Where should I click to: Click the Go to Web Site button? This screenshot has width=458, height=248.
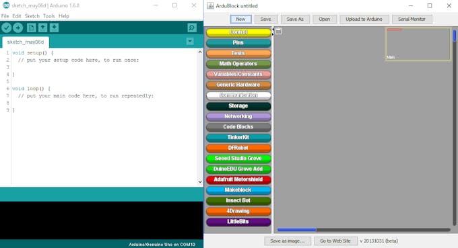(x=335, y=241)
